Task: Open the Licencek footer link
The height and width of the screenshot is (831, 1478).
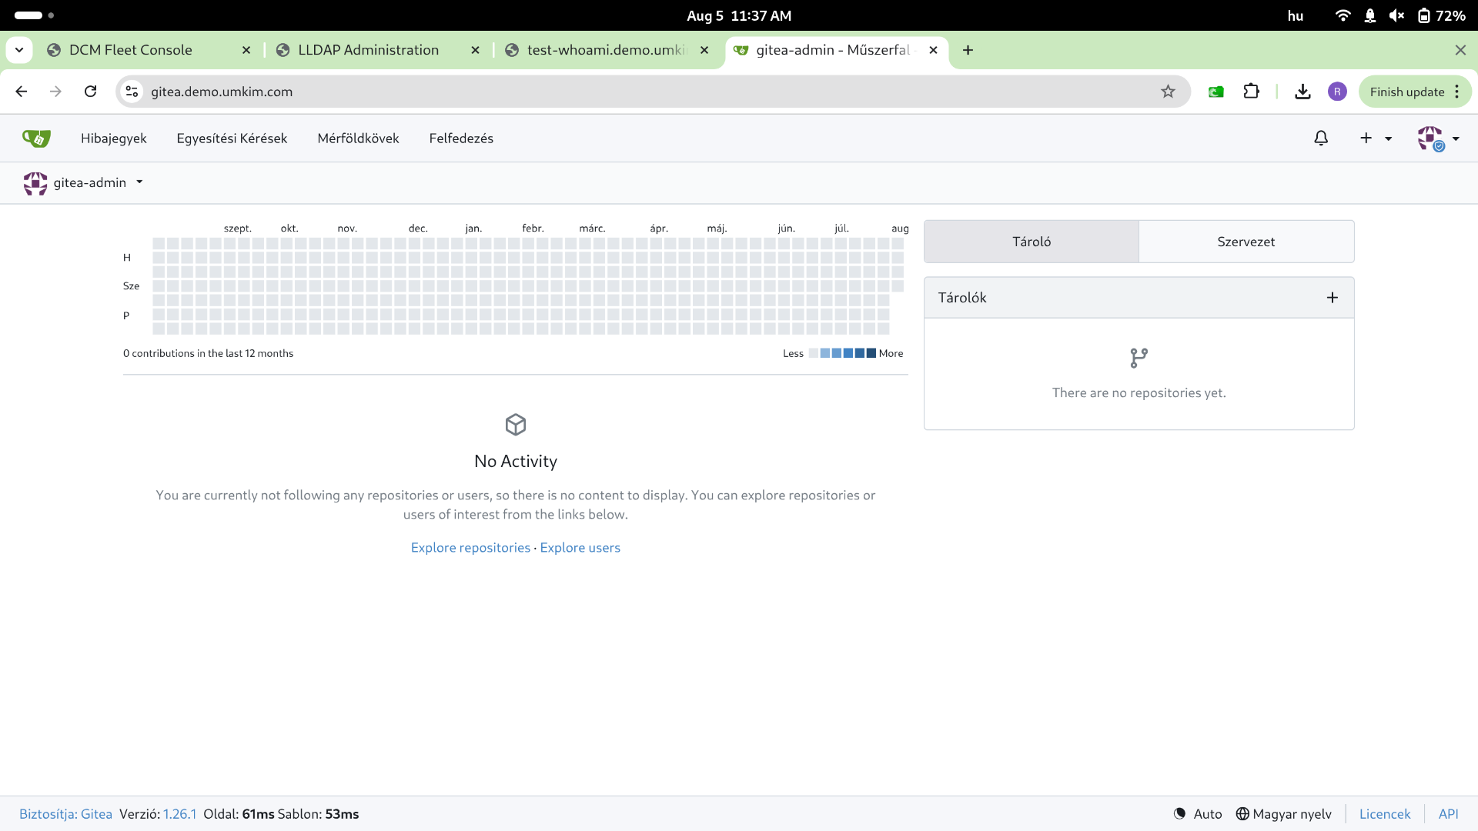Action: point(1385,814)
